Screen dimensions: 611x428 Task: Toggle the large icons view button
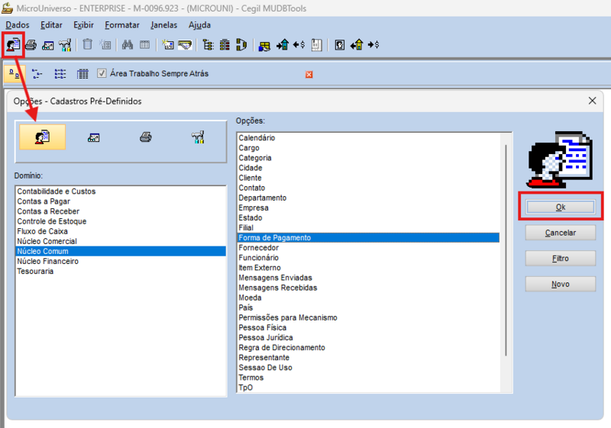[x=15, y=73]
